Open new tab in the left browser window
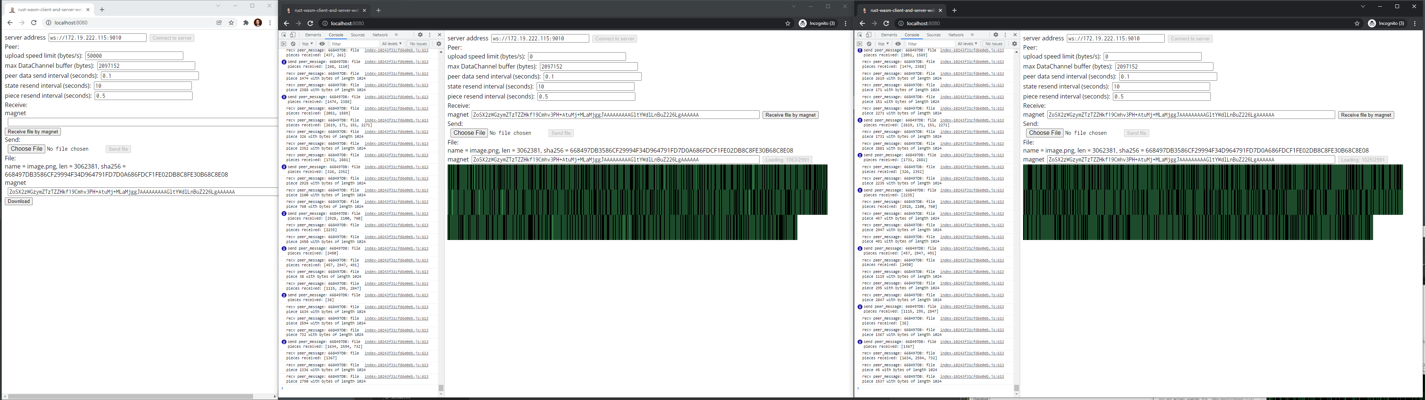The image size is (1425, 400). point(102,9)
